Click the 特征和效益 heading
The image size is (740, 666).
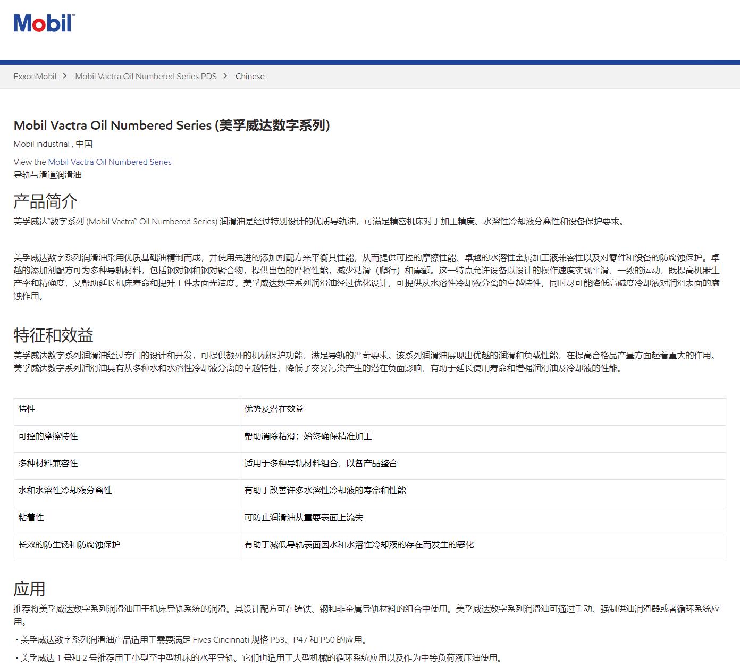click(x=54, y=335)
